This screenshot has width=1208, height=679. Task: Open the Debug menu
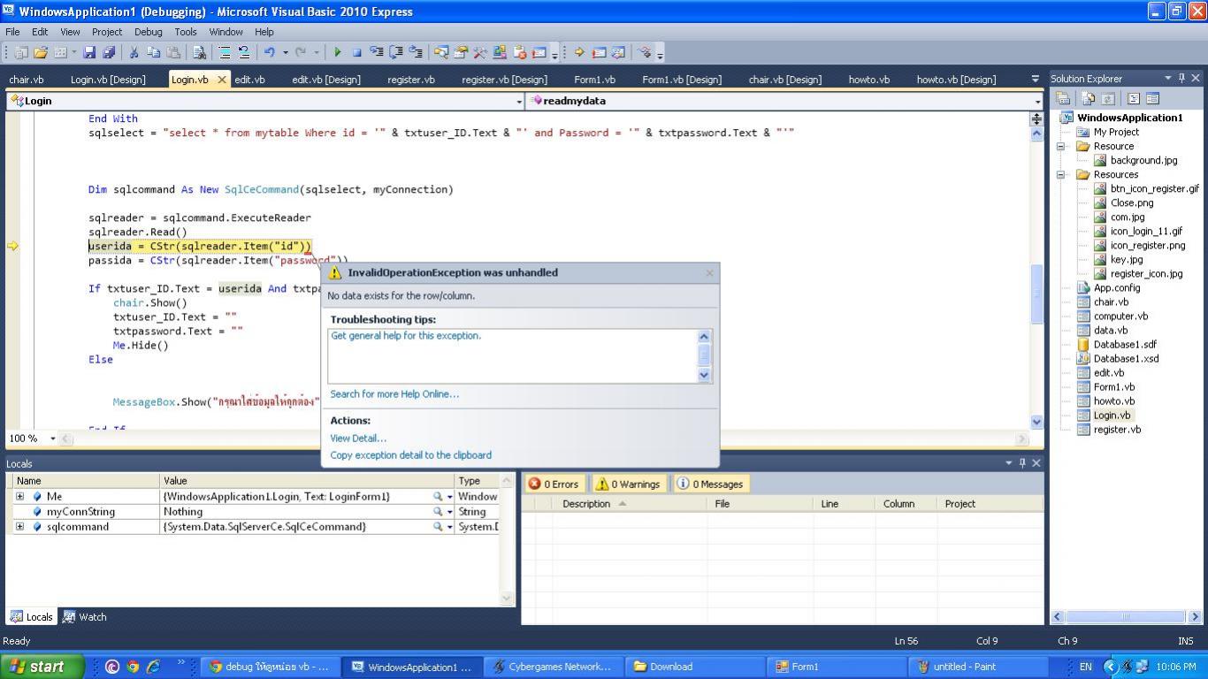point(148,32)
